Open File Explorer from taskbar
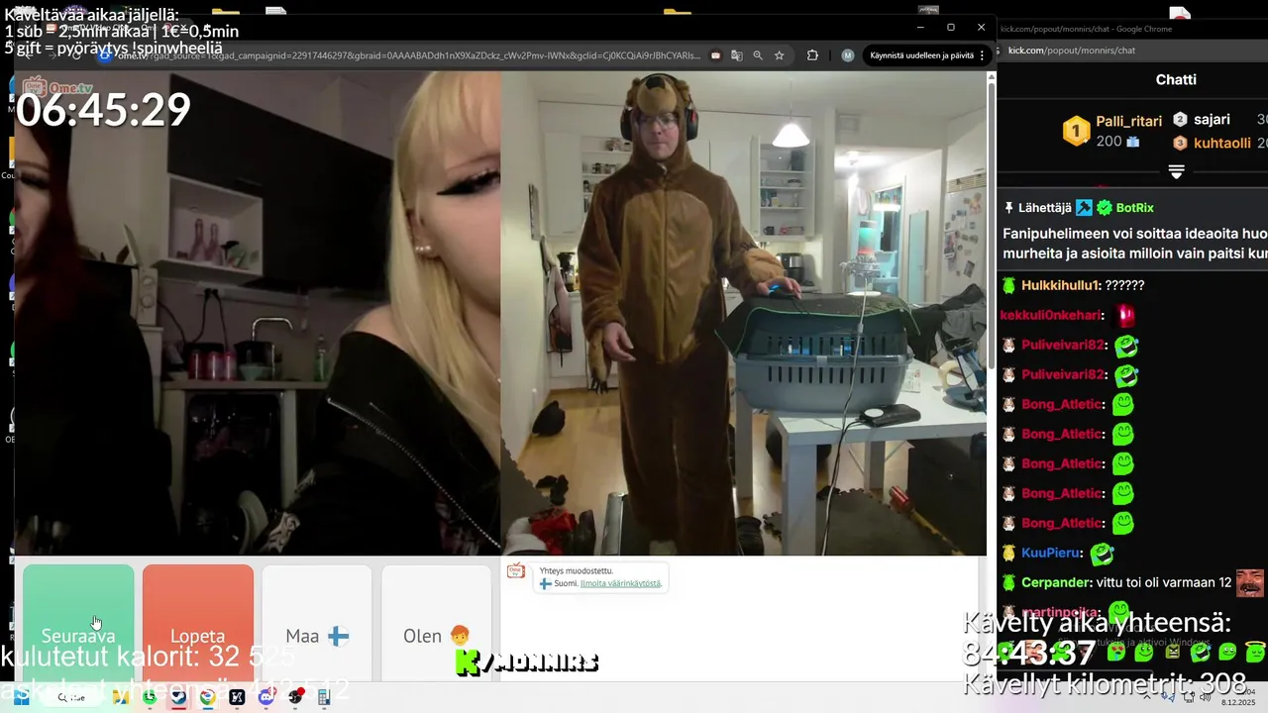Screen dimensions: 1268x713 point(121,697)
